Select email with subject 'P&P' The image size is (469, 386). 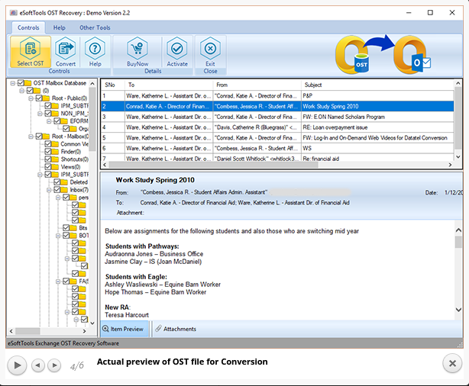[x=277, y=96]
